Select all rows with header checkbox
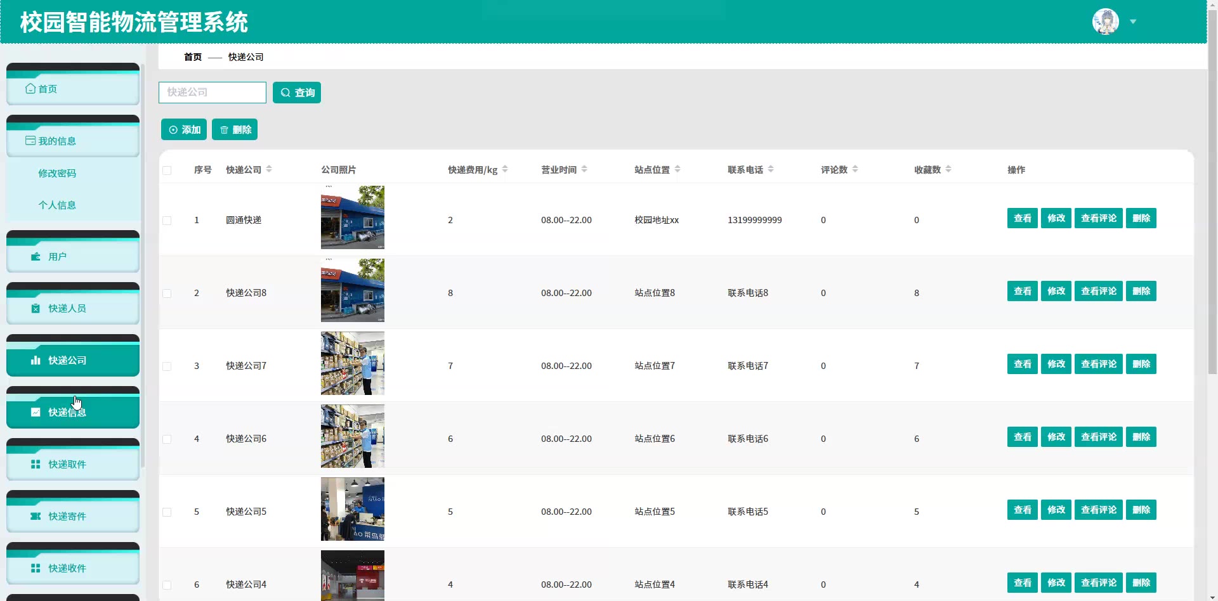The image size is (1218, 601). (x=167, y=170)
